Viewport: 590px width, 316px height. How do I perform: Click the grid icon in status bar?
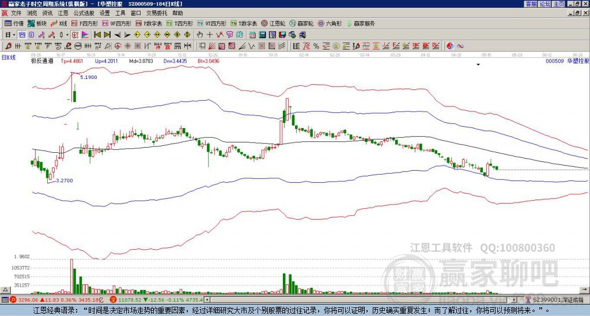(x=5, y=300)
